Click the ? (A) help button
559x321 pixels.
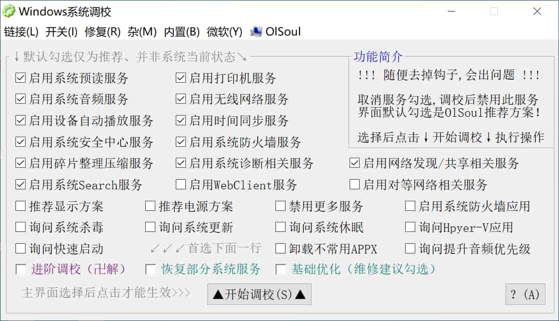(525, 294)
